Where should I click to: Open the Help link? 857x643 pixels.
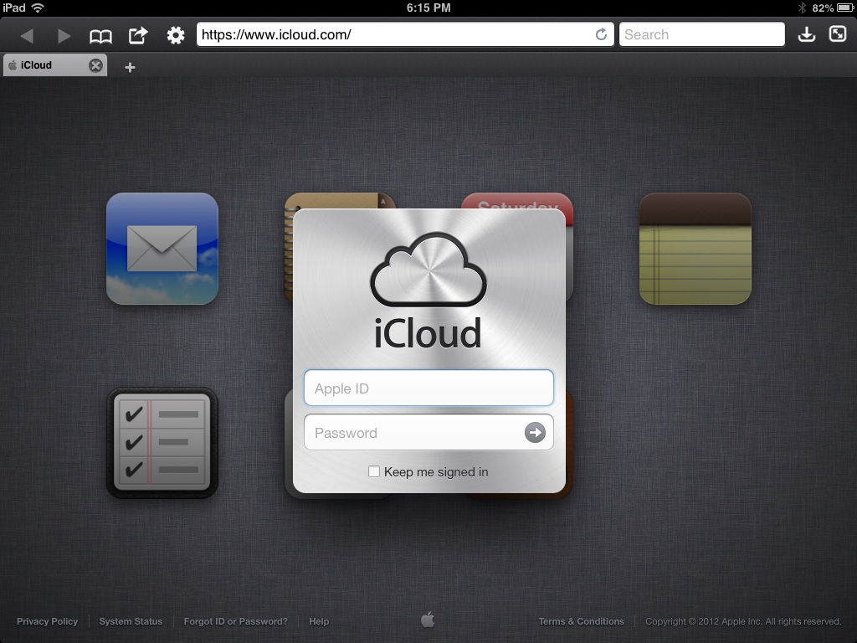pos(319,621)
